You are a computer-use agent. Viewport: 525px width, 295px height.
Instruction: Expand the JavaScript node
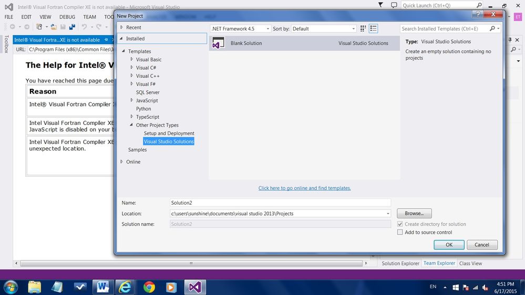pos(131,100)
